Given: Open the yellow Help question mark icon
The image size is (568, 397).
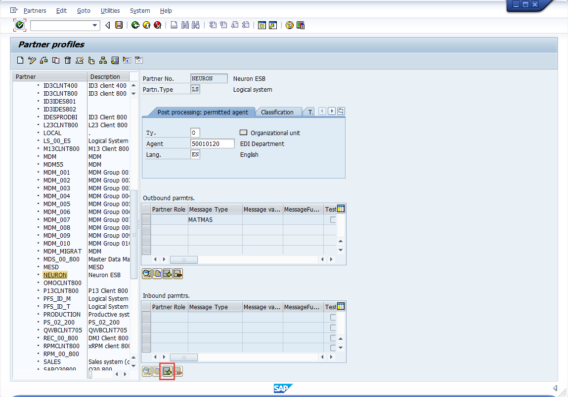Looking at the screenshot, I should [x=289, y=25].
